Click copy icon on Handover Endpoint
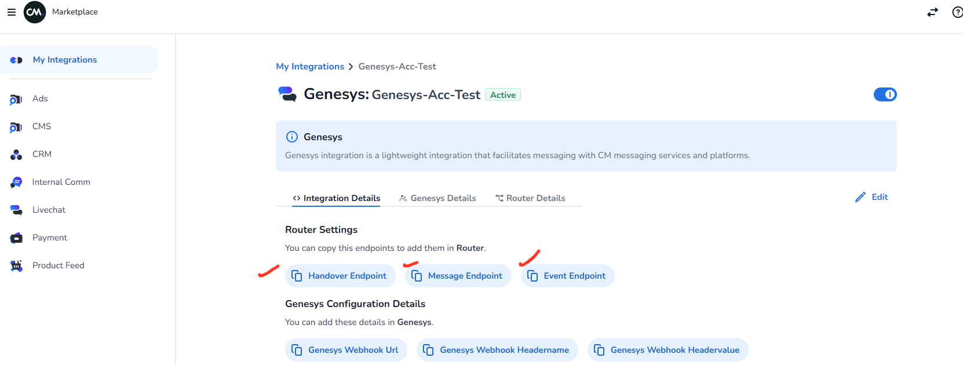 click(297, 276)
